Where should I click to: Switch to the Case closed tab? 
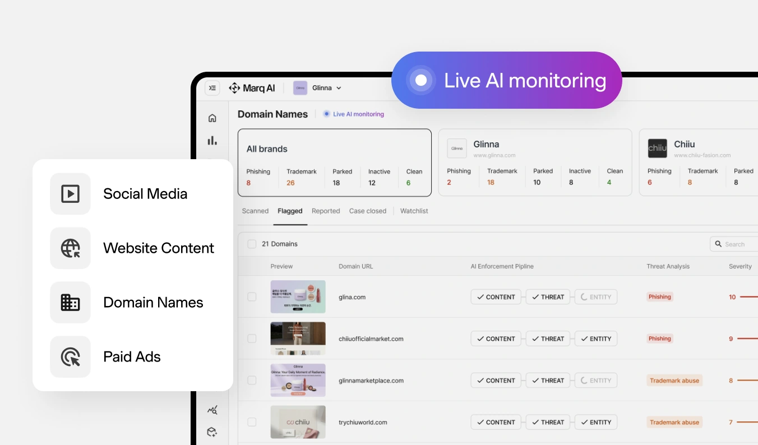tap(368, 211)
